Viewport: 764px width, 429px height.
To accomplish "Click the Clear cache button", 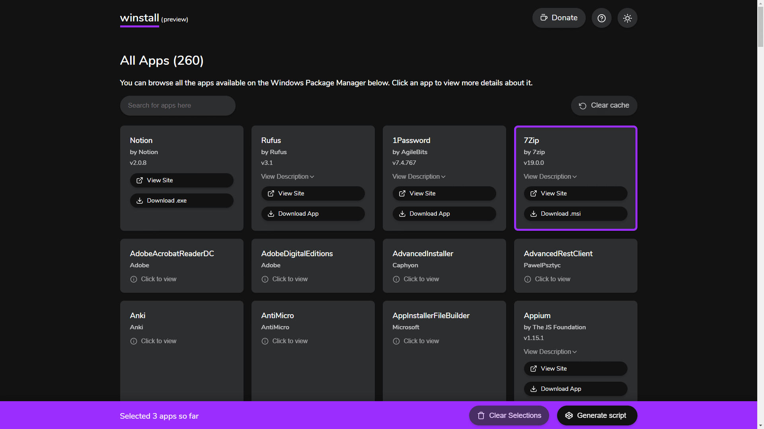I will [604, 106].
